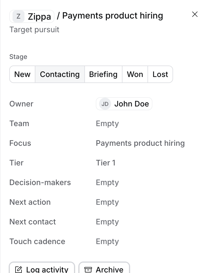Set the empty Touch cadence field
This screenshot has height=273, width=209.
[107, 242]
